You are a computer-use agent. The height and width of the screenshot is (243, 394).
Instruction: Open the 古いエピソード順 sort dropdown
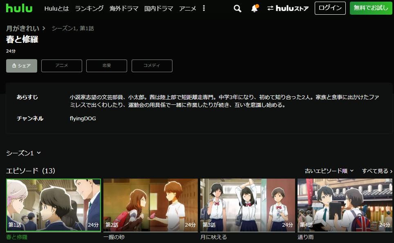tap(329, 171)
